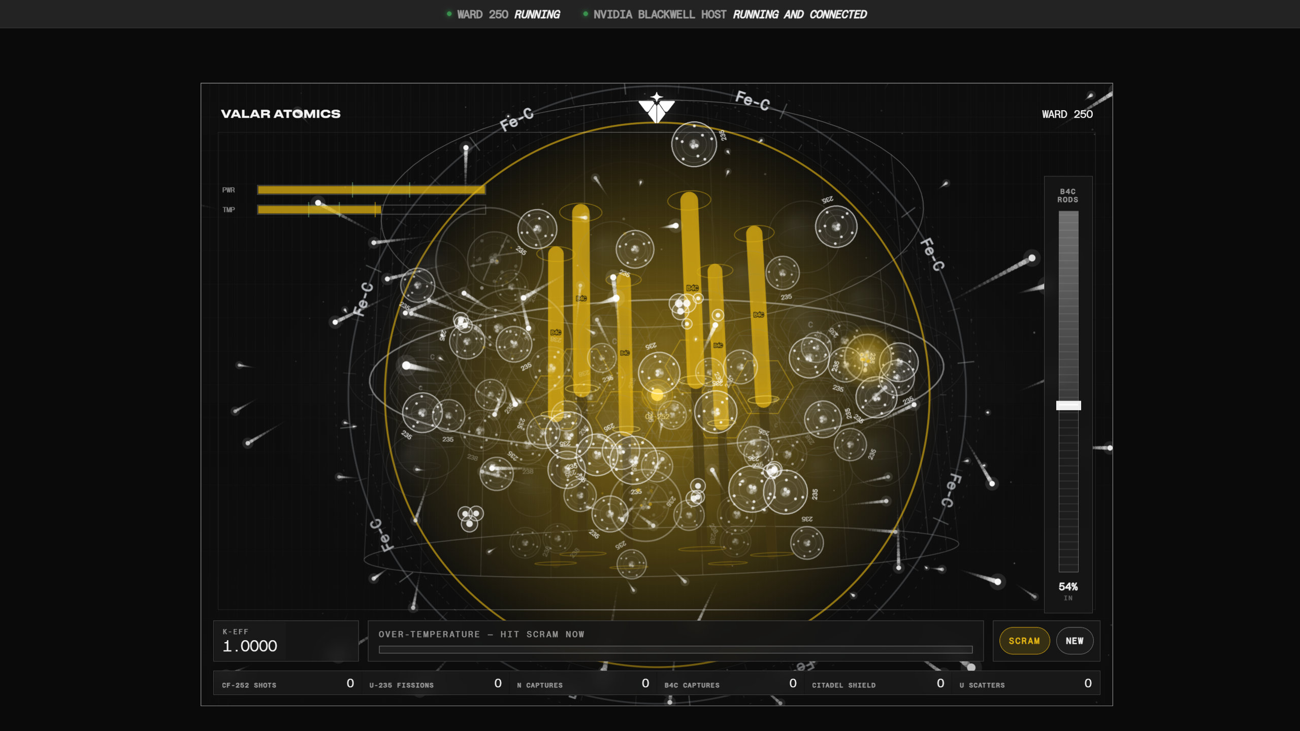Click the green dot beside NVIDIA BLACKWELL HOST
The image size is (1300, 731).
pyautogui.click(x=586, y=14)
